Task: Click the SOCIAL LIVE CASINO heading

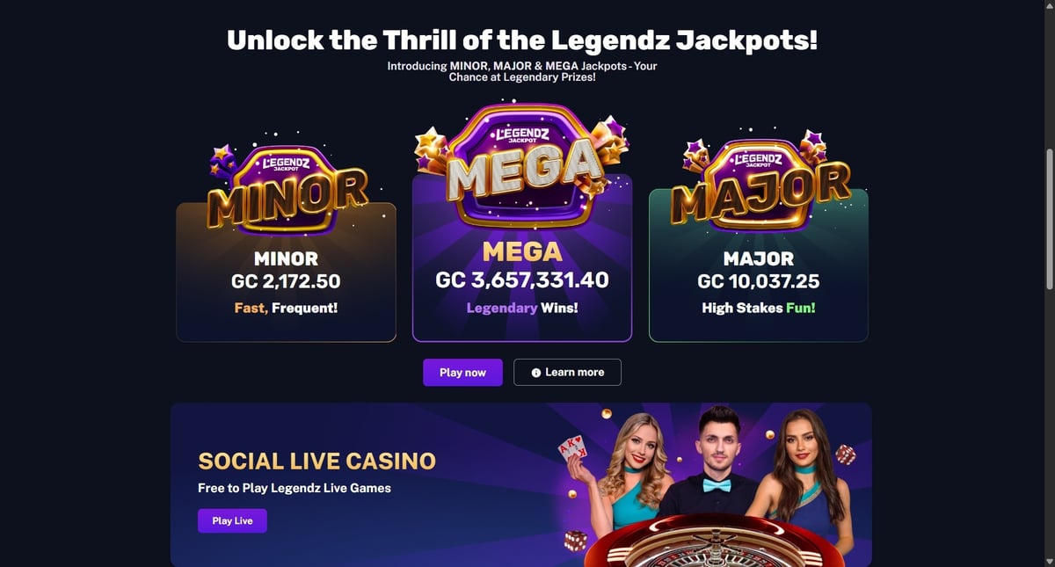Action: (317, 462)
